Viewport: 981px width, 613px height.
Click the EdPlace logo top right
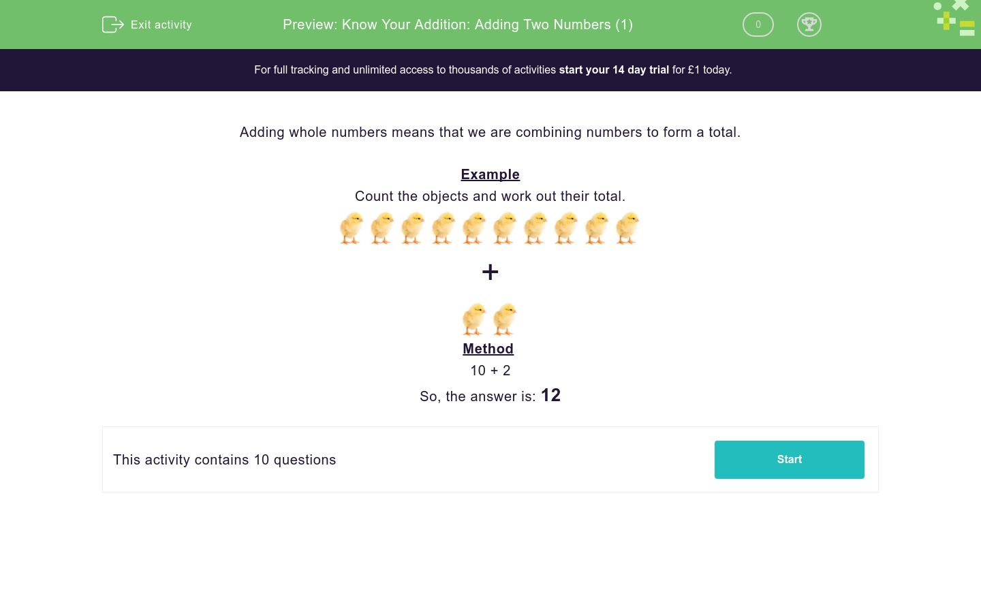pyautogui.click(x=954, y=18)
